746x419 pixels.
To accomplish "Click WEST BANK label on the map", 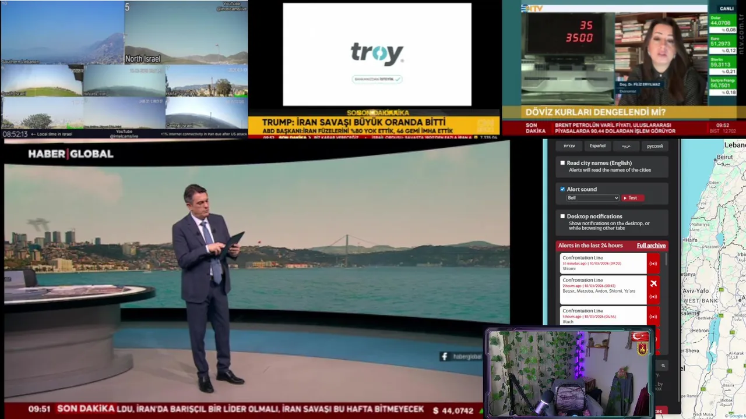I will (699, 300).
